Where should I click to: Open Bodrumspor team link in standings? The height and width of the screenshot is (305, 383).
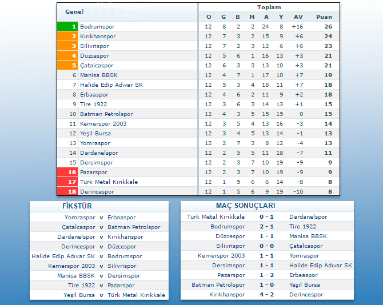[97, 27]
